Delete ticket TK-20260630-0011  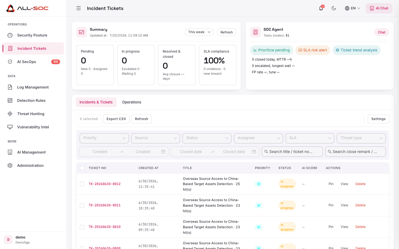tap(360, 205)
